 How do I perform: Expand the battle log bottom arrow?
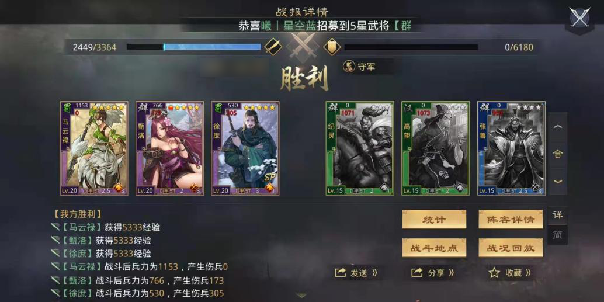point(302,296)
